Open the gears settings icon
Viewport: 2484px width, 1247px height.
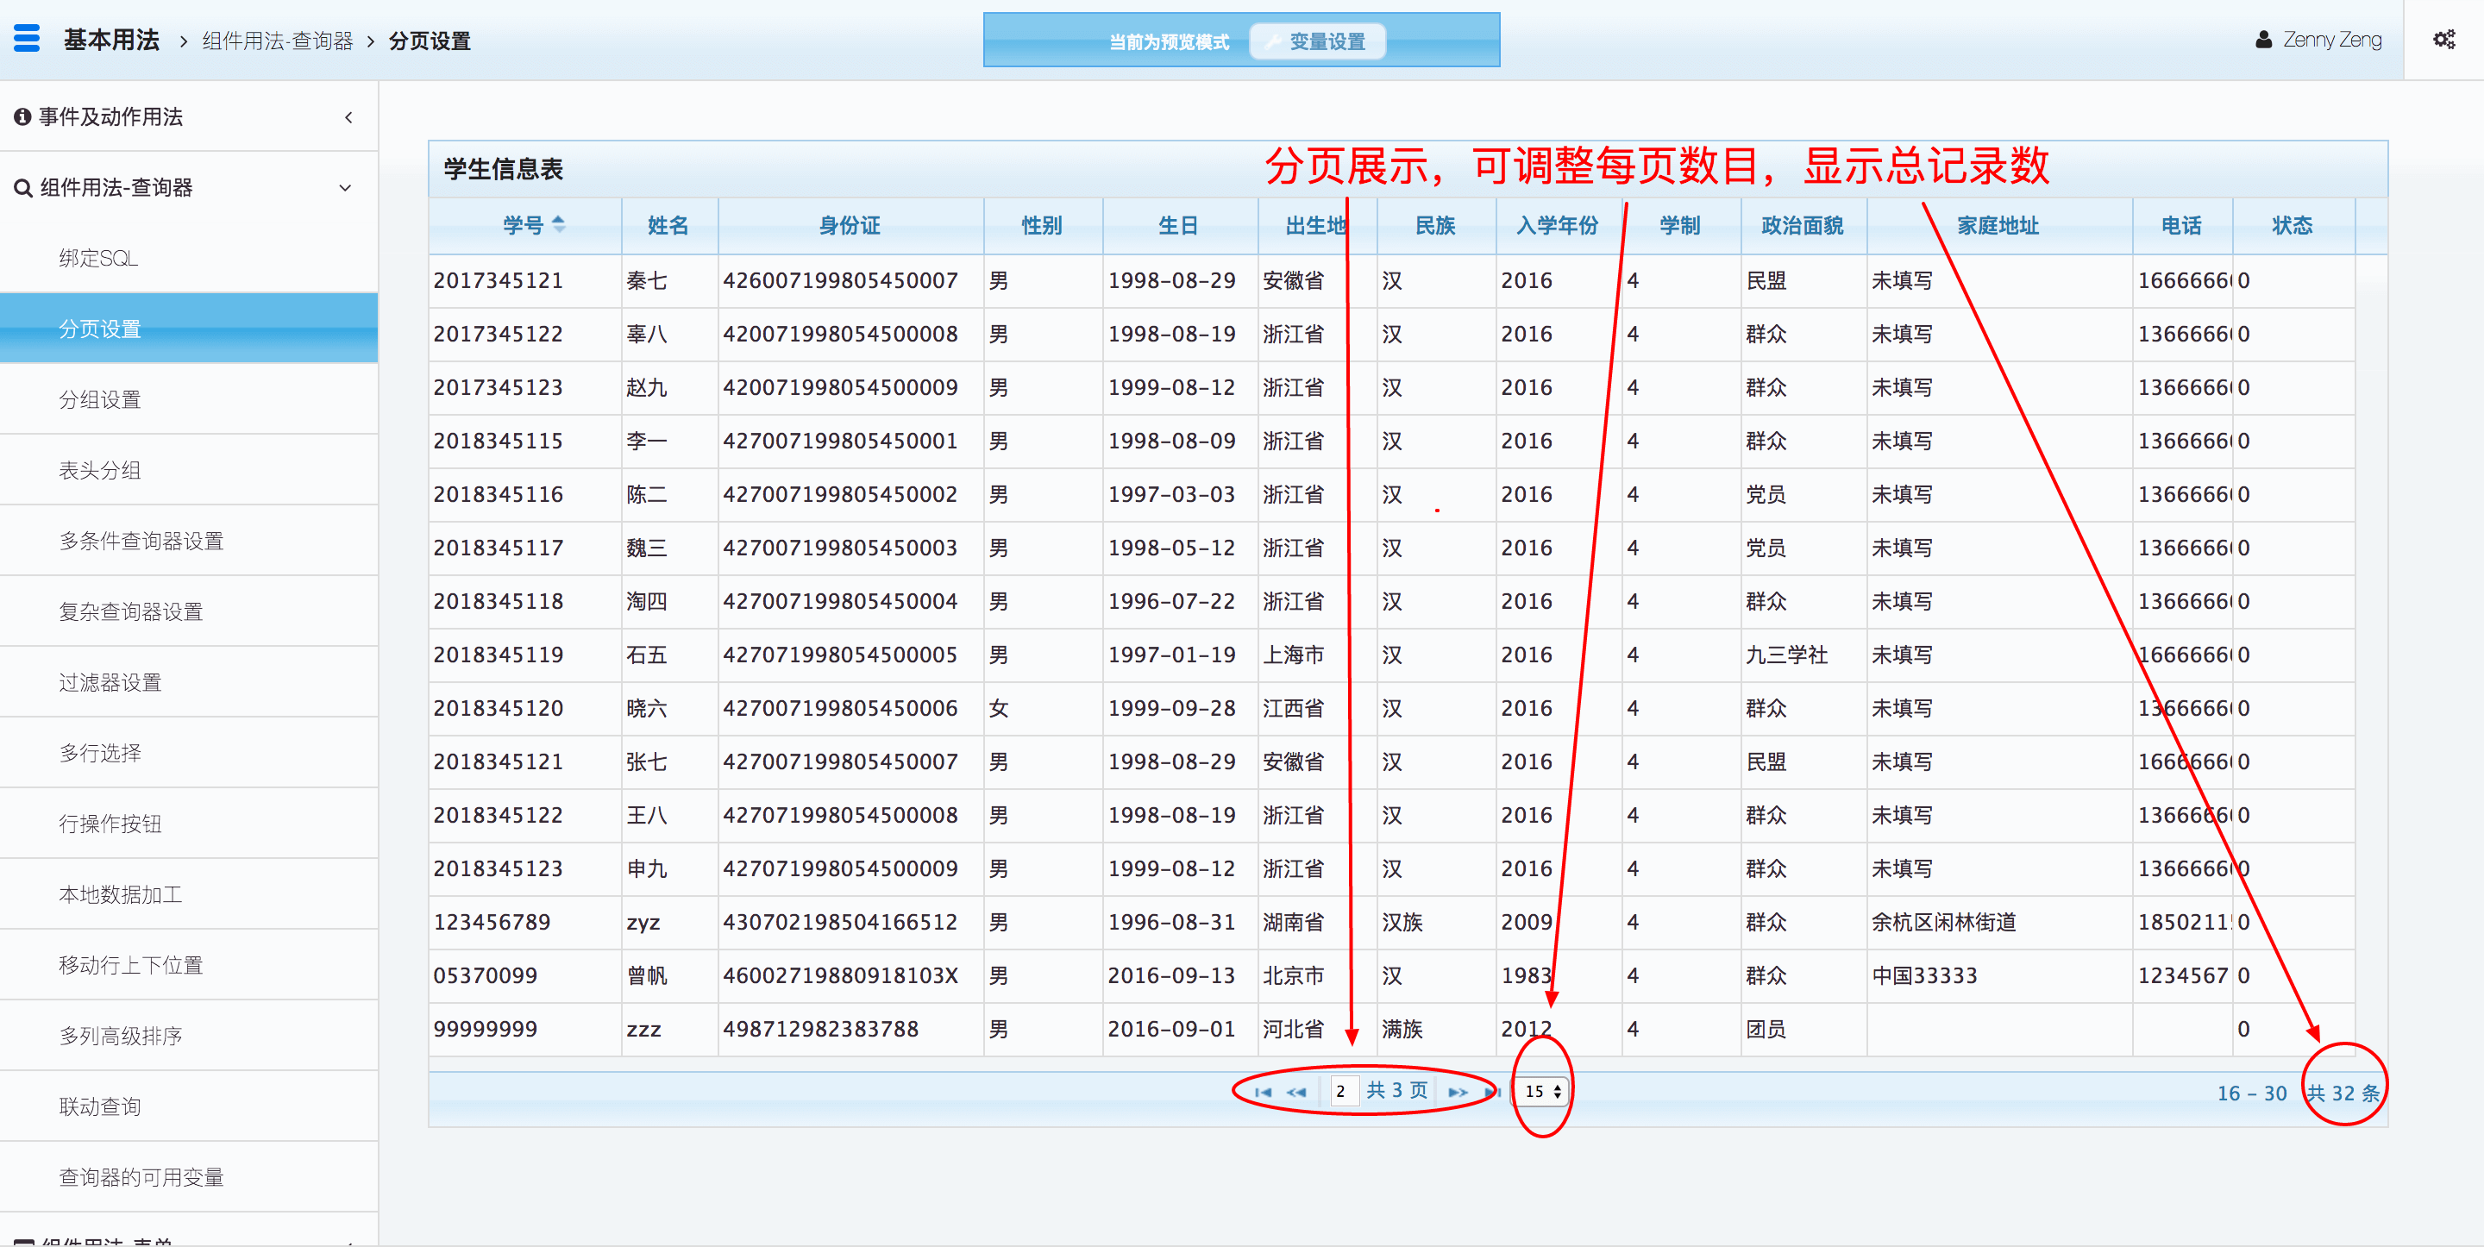(x=2443, y=40)
